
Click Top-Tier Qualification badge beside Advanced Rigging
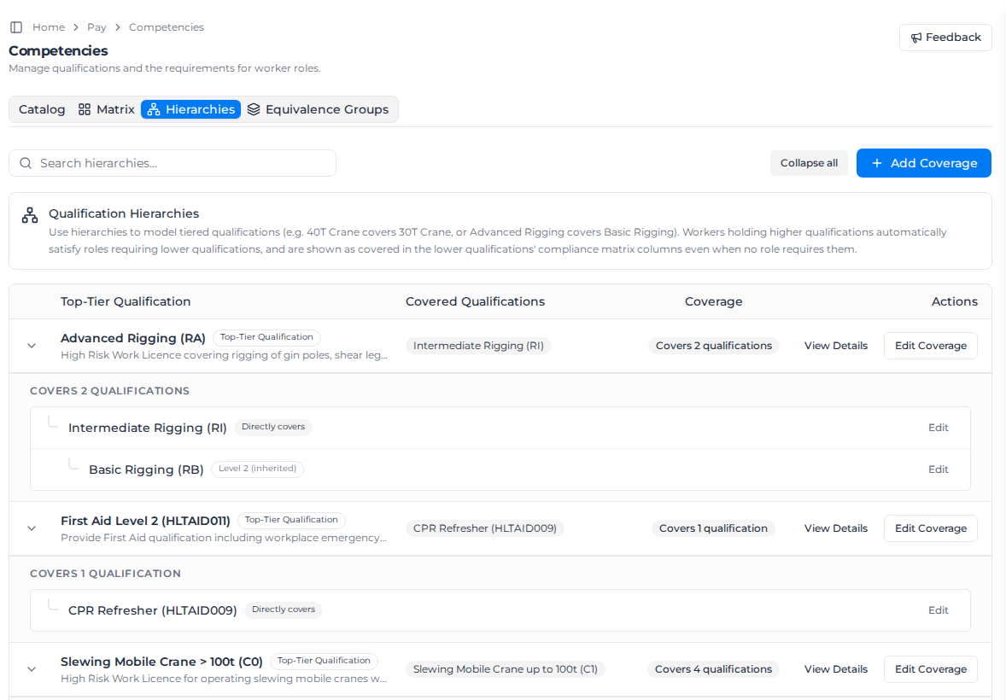point(266,337)
